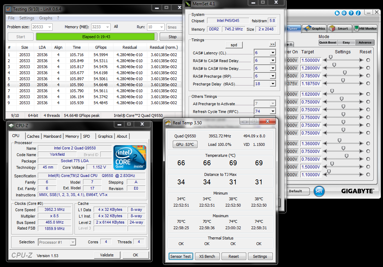The width and height of the screenshot is (383, 267).
Task: Select the Reset radio for the 0.78500V row
Action: [368, 76]
